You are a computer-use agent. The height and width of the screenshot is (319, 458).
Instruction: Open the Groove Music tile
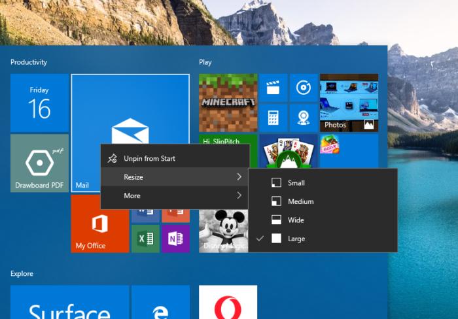[303, 87]
